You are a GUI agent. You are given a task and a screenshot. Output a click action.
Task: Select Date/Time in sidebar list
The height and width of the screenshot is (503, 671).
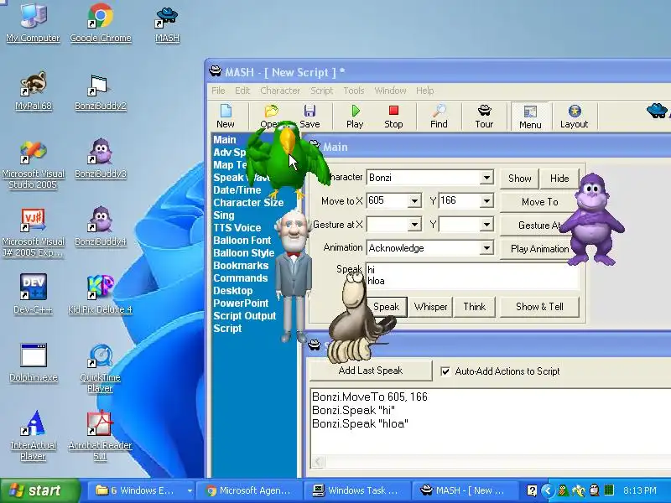237,190
